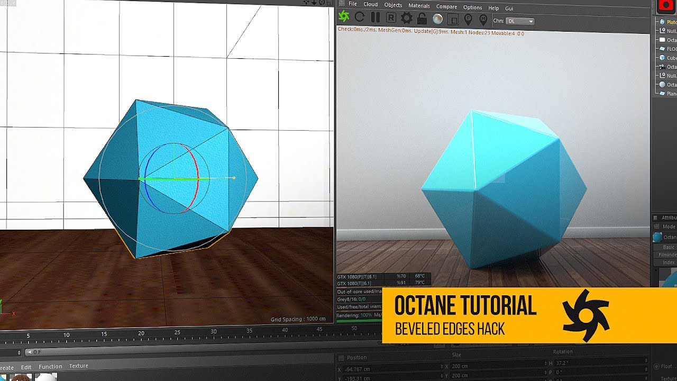Click the material picker M pin icon
Image resolution: width=677 pixels, height=381 pixels.
(x=483, y=20)
